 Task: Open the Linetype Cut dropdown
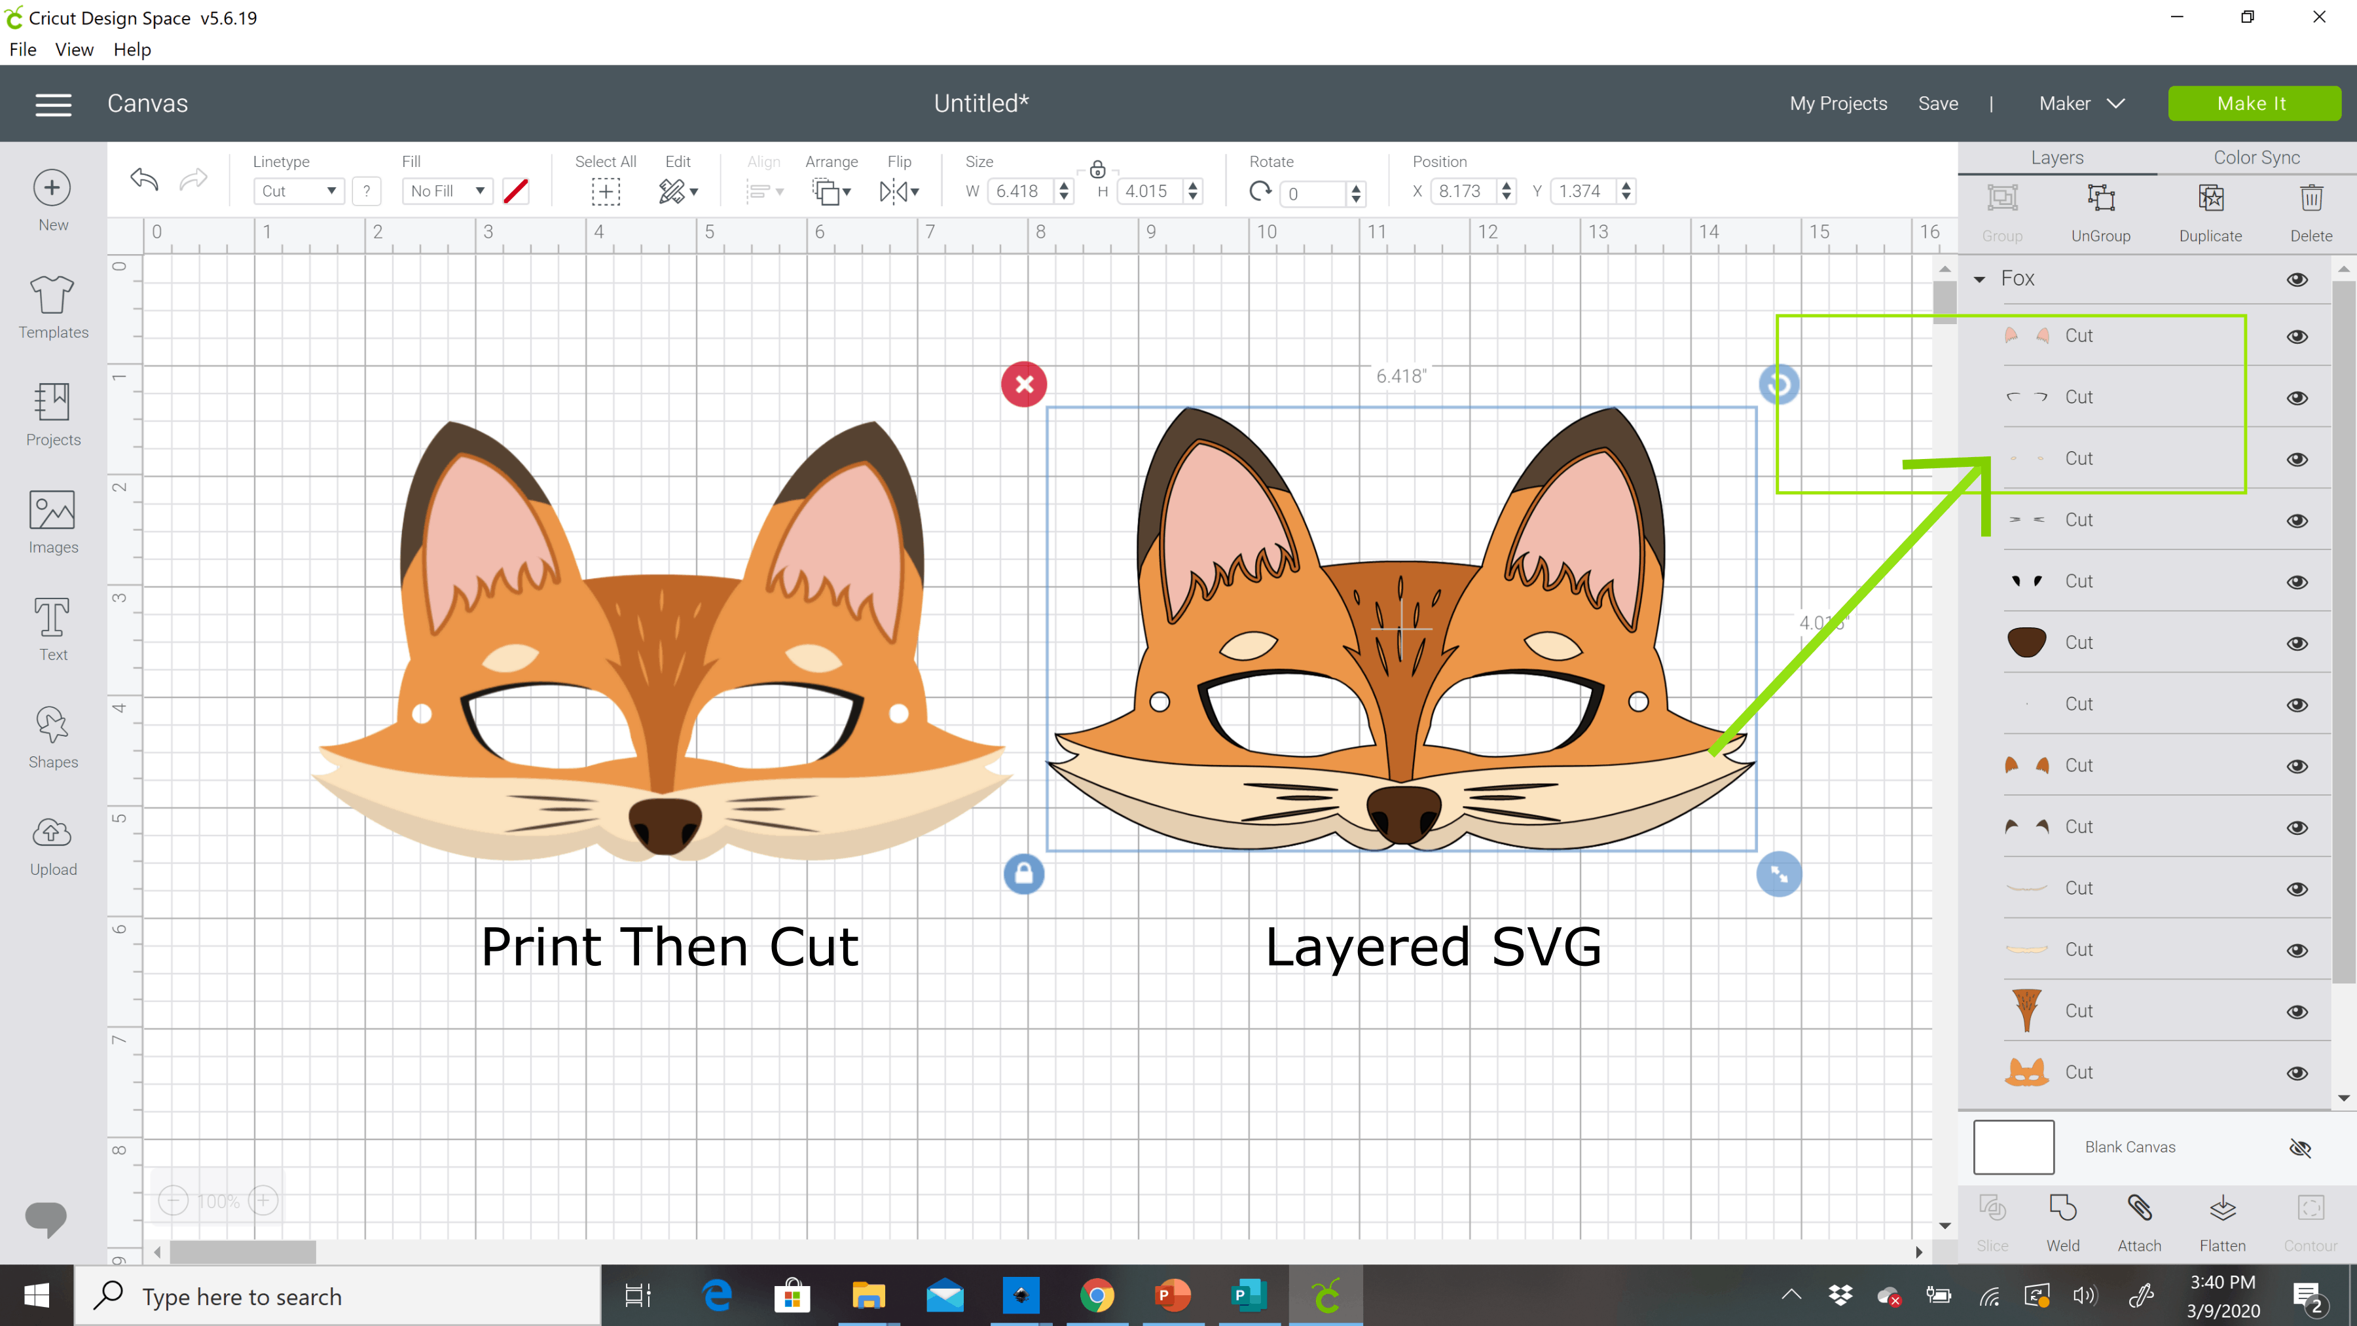tap(295, 189)
